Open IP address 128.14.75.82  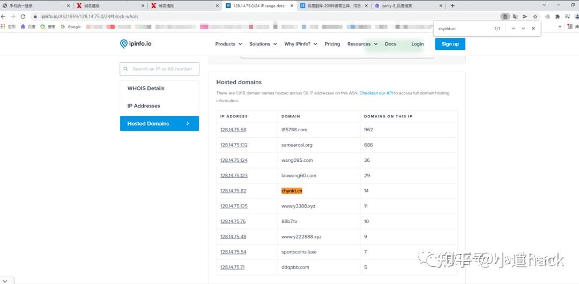pos(233,191)
